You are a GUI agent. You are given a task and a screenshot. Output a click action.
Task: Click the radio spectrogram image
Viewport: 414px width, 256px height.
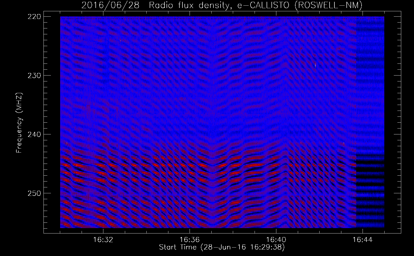click(x=222, y=122)
